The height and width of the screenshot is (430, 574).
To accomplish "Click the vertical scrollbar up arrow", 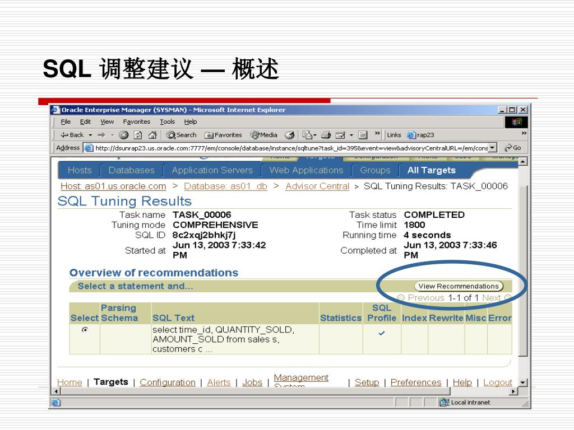I will tap(523, 162).
